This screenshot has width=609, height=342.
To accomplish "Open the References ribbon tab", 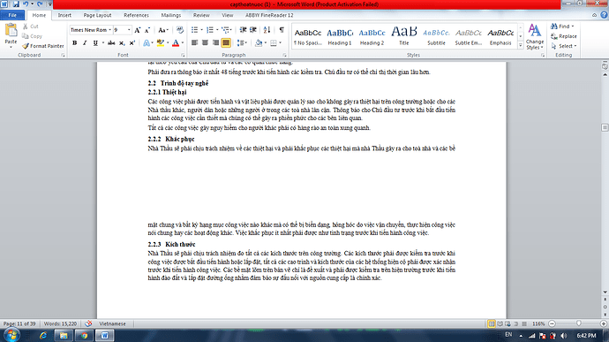I will point(136,15).
